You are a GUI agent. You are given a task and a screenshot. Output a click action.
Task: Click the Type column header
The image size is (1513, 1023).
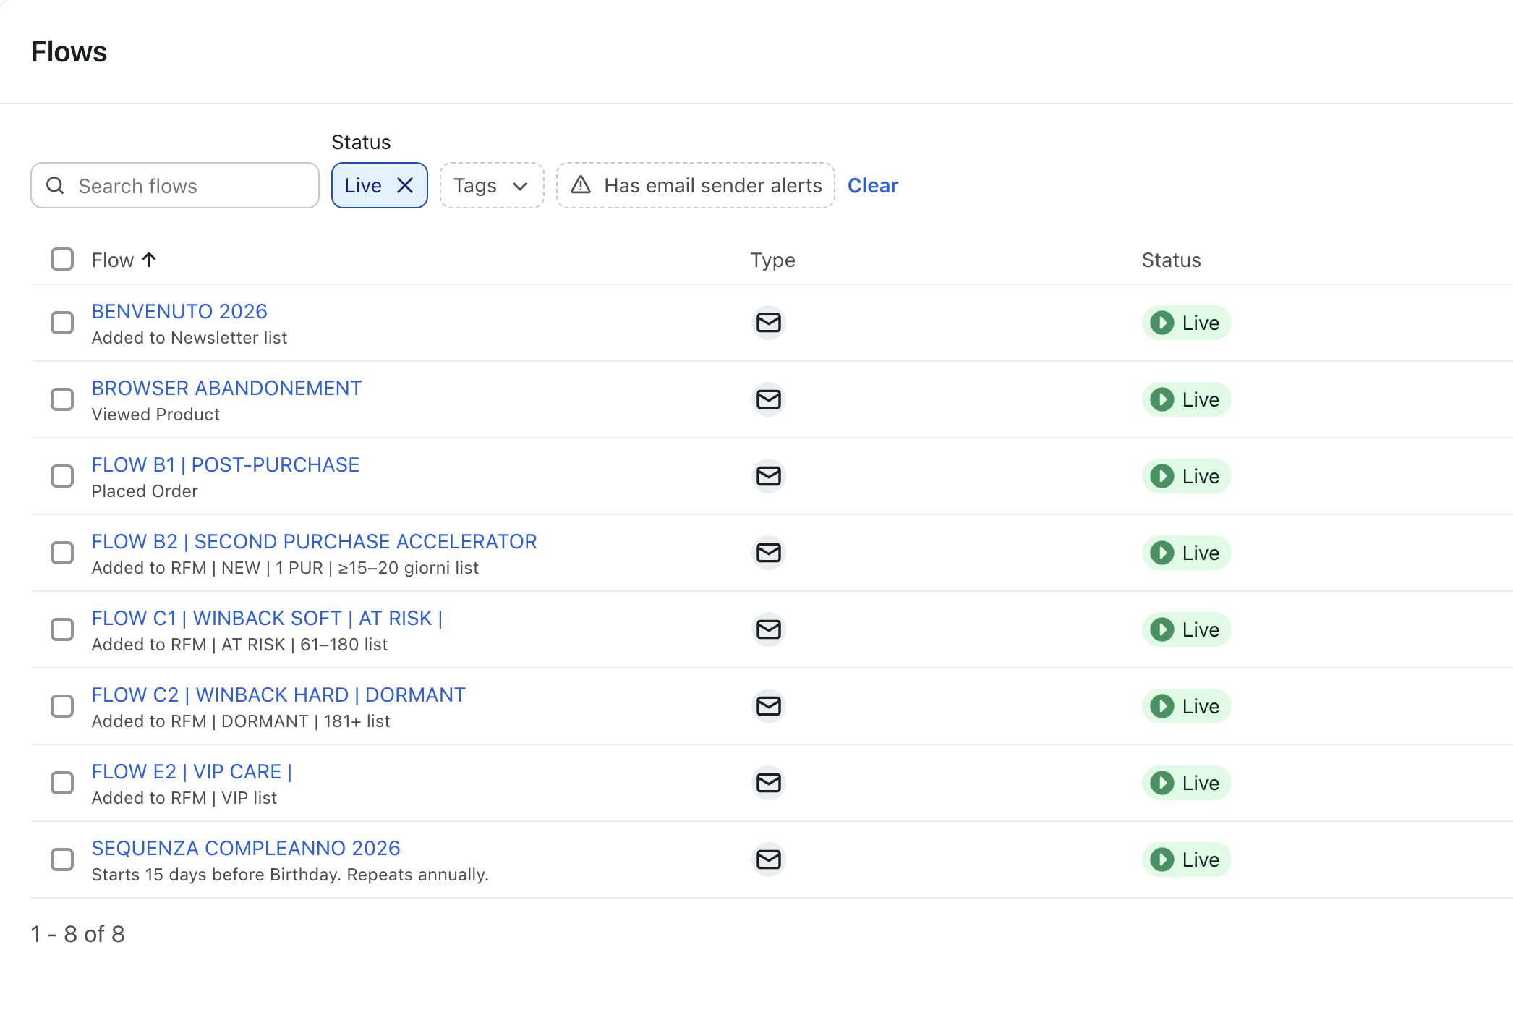tap(772, 260)
